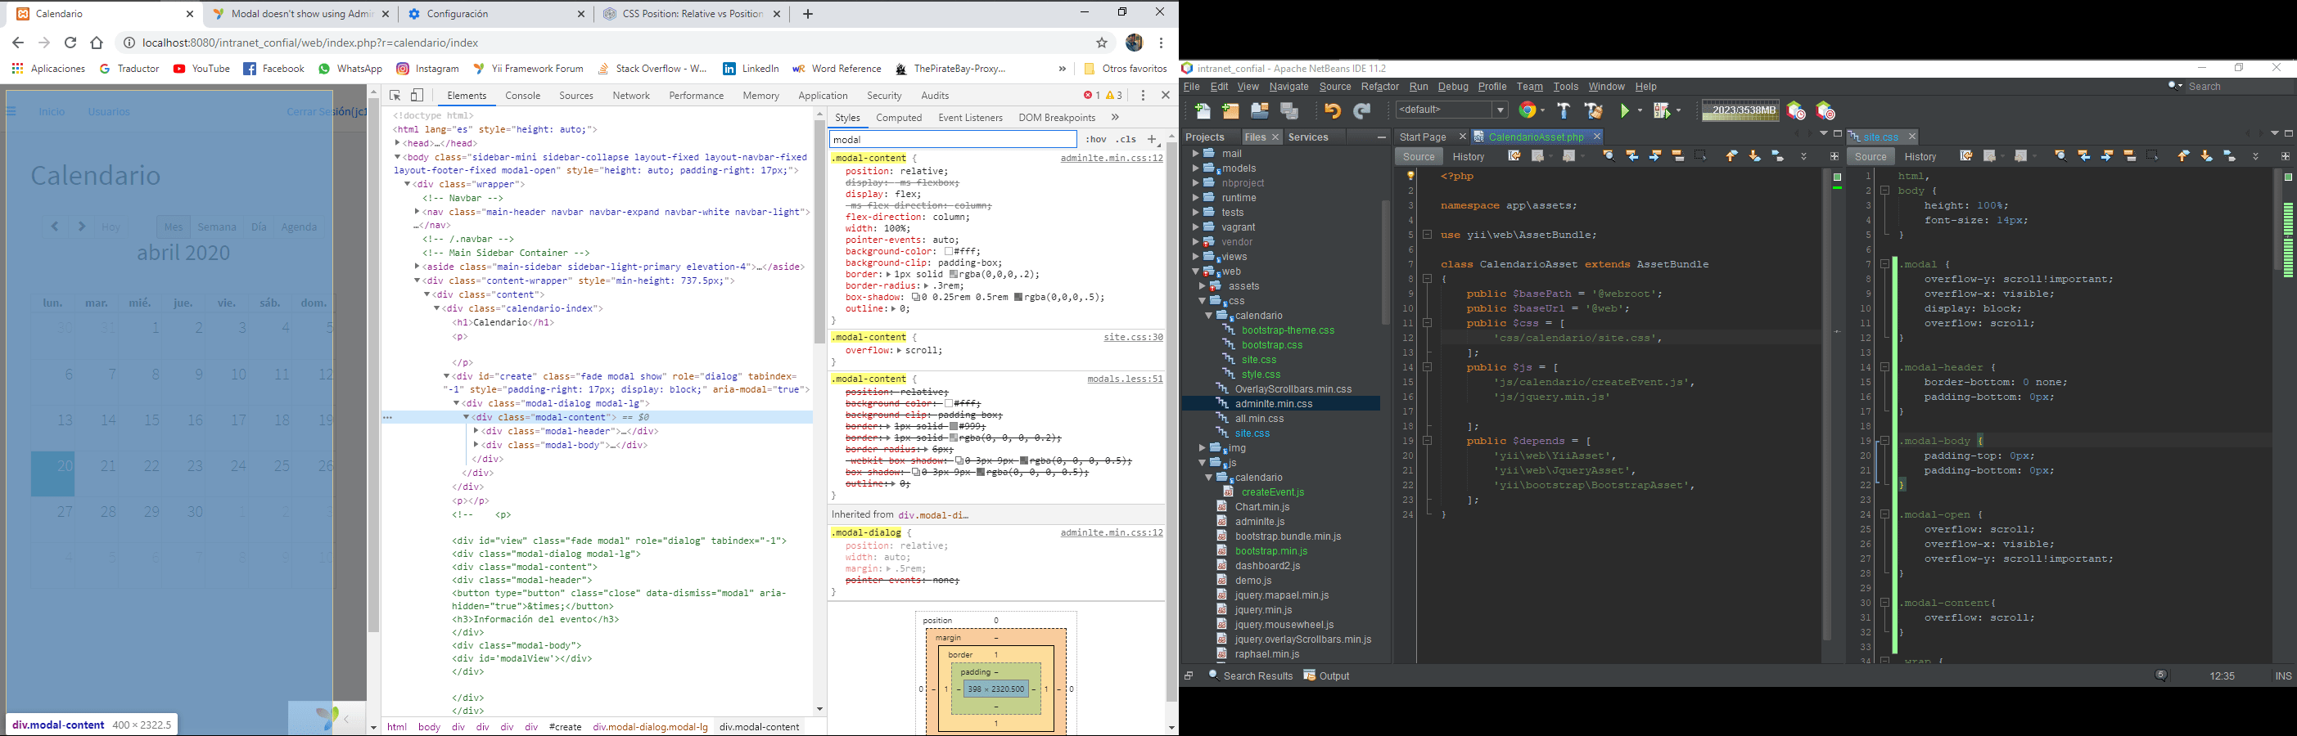This screenshot has height=736, width=2297.
Task: Switch to the Computed styles tab
Action: 899,118
